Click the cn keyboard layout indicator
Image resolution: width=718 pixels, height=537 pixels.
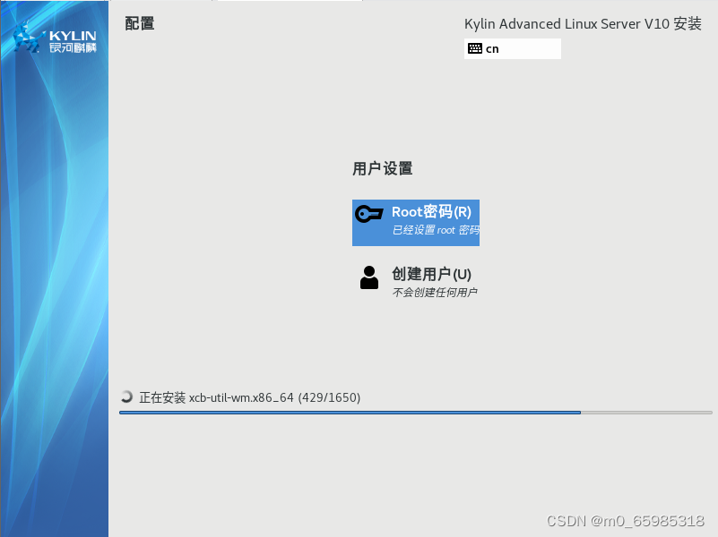[x=513, y=48]
